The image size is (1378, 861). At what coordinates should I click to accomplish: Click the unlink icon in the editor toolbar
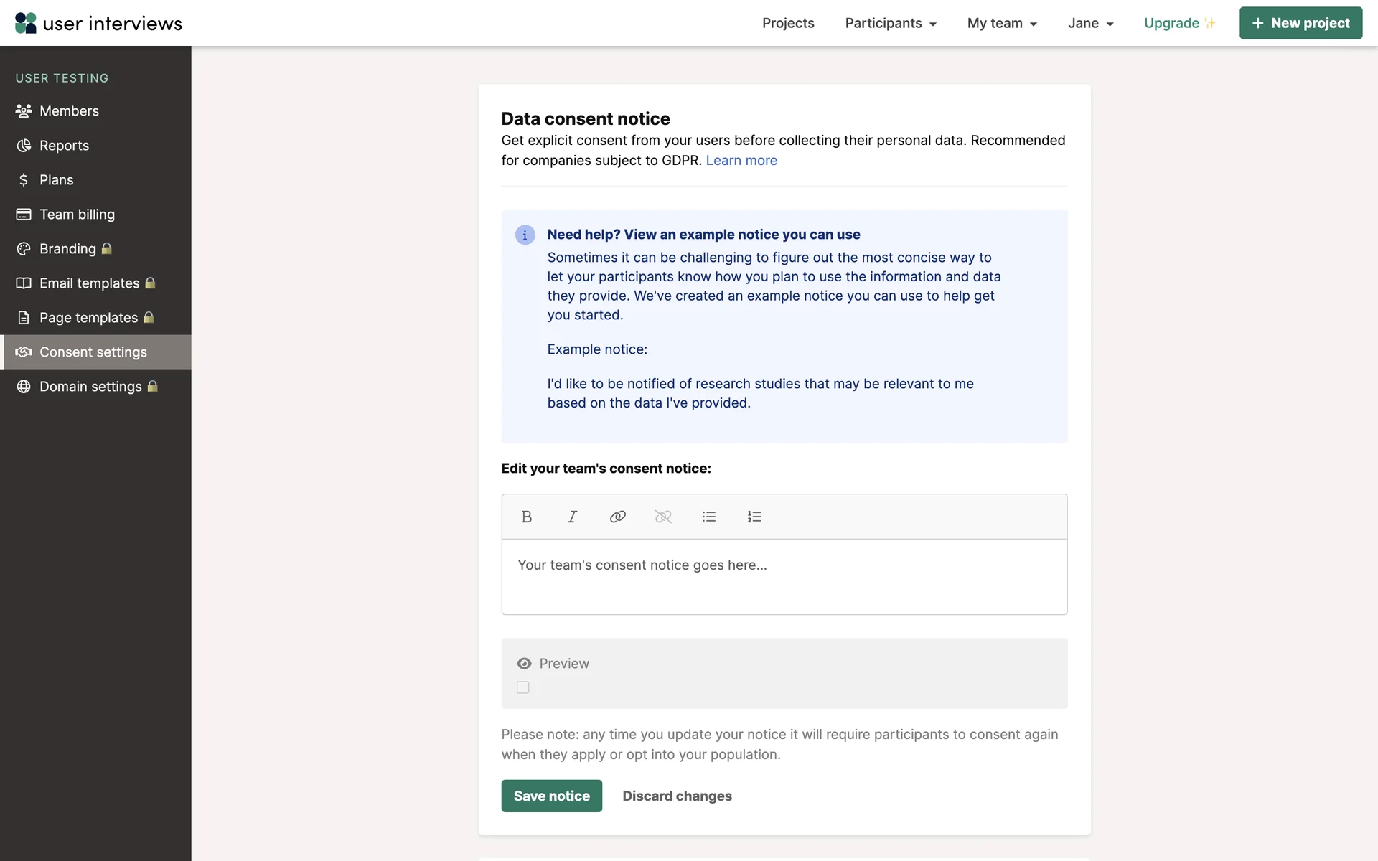(x=663, y=517)
